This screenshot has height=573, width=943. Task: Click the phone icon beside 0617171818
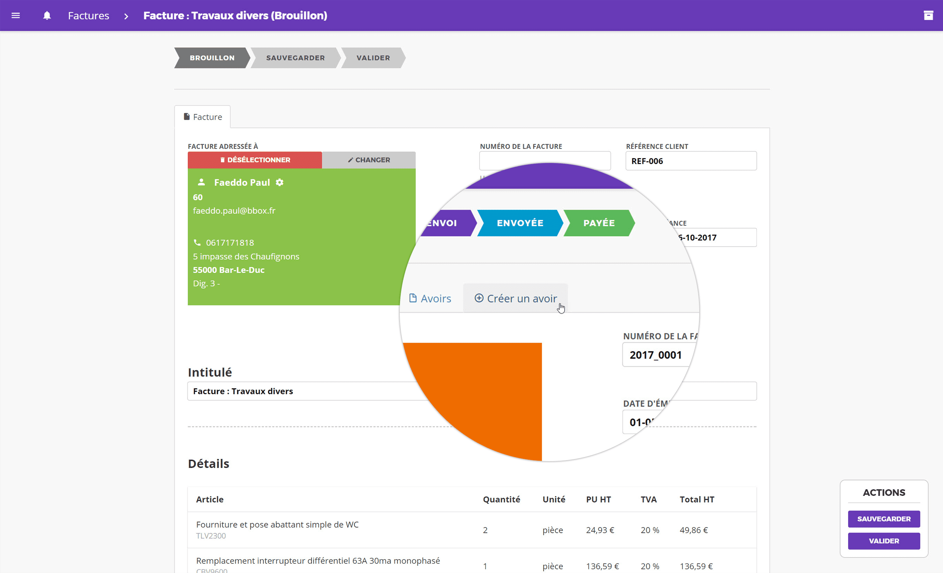(197, 242)
